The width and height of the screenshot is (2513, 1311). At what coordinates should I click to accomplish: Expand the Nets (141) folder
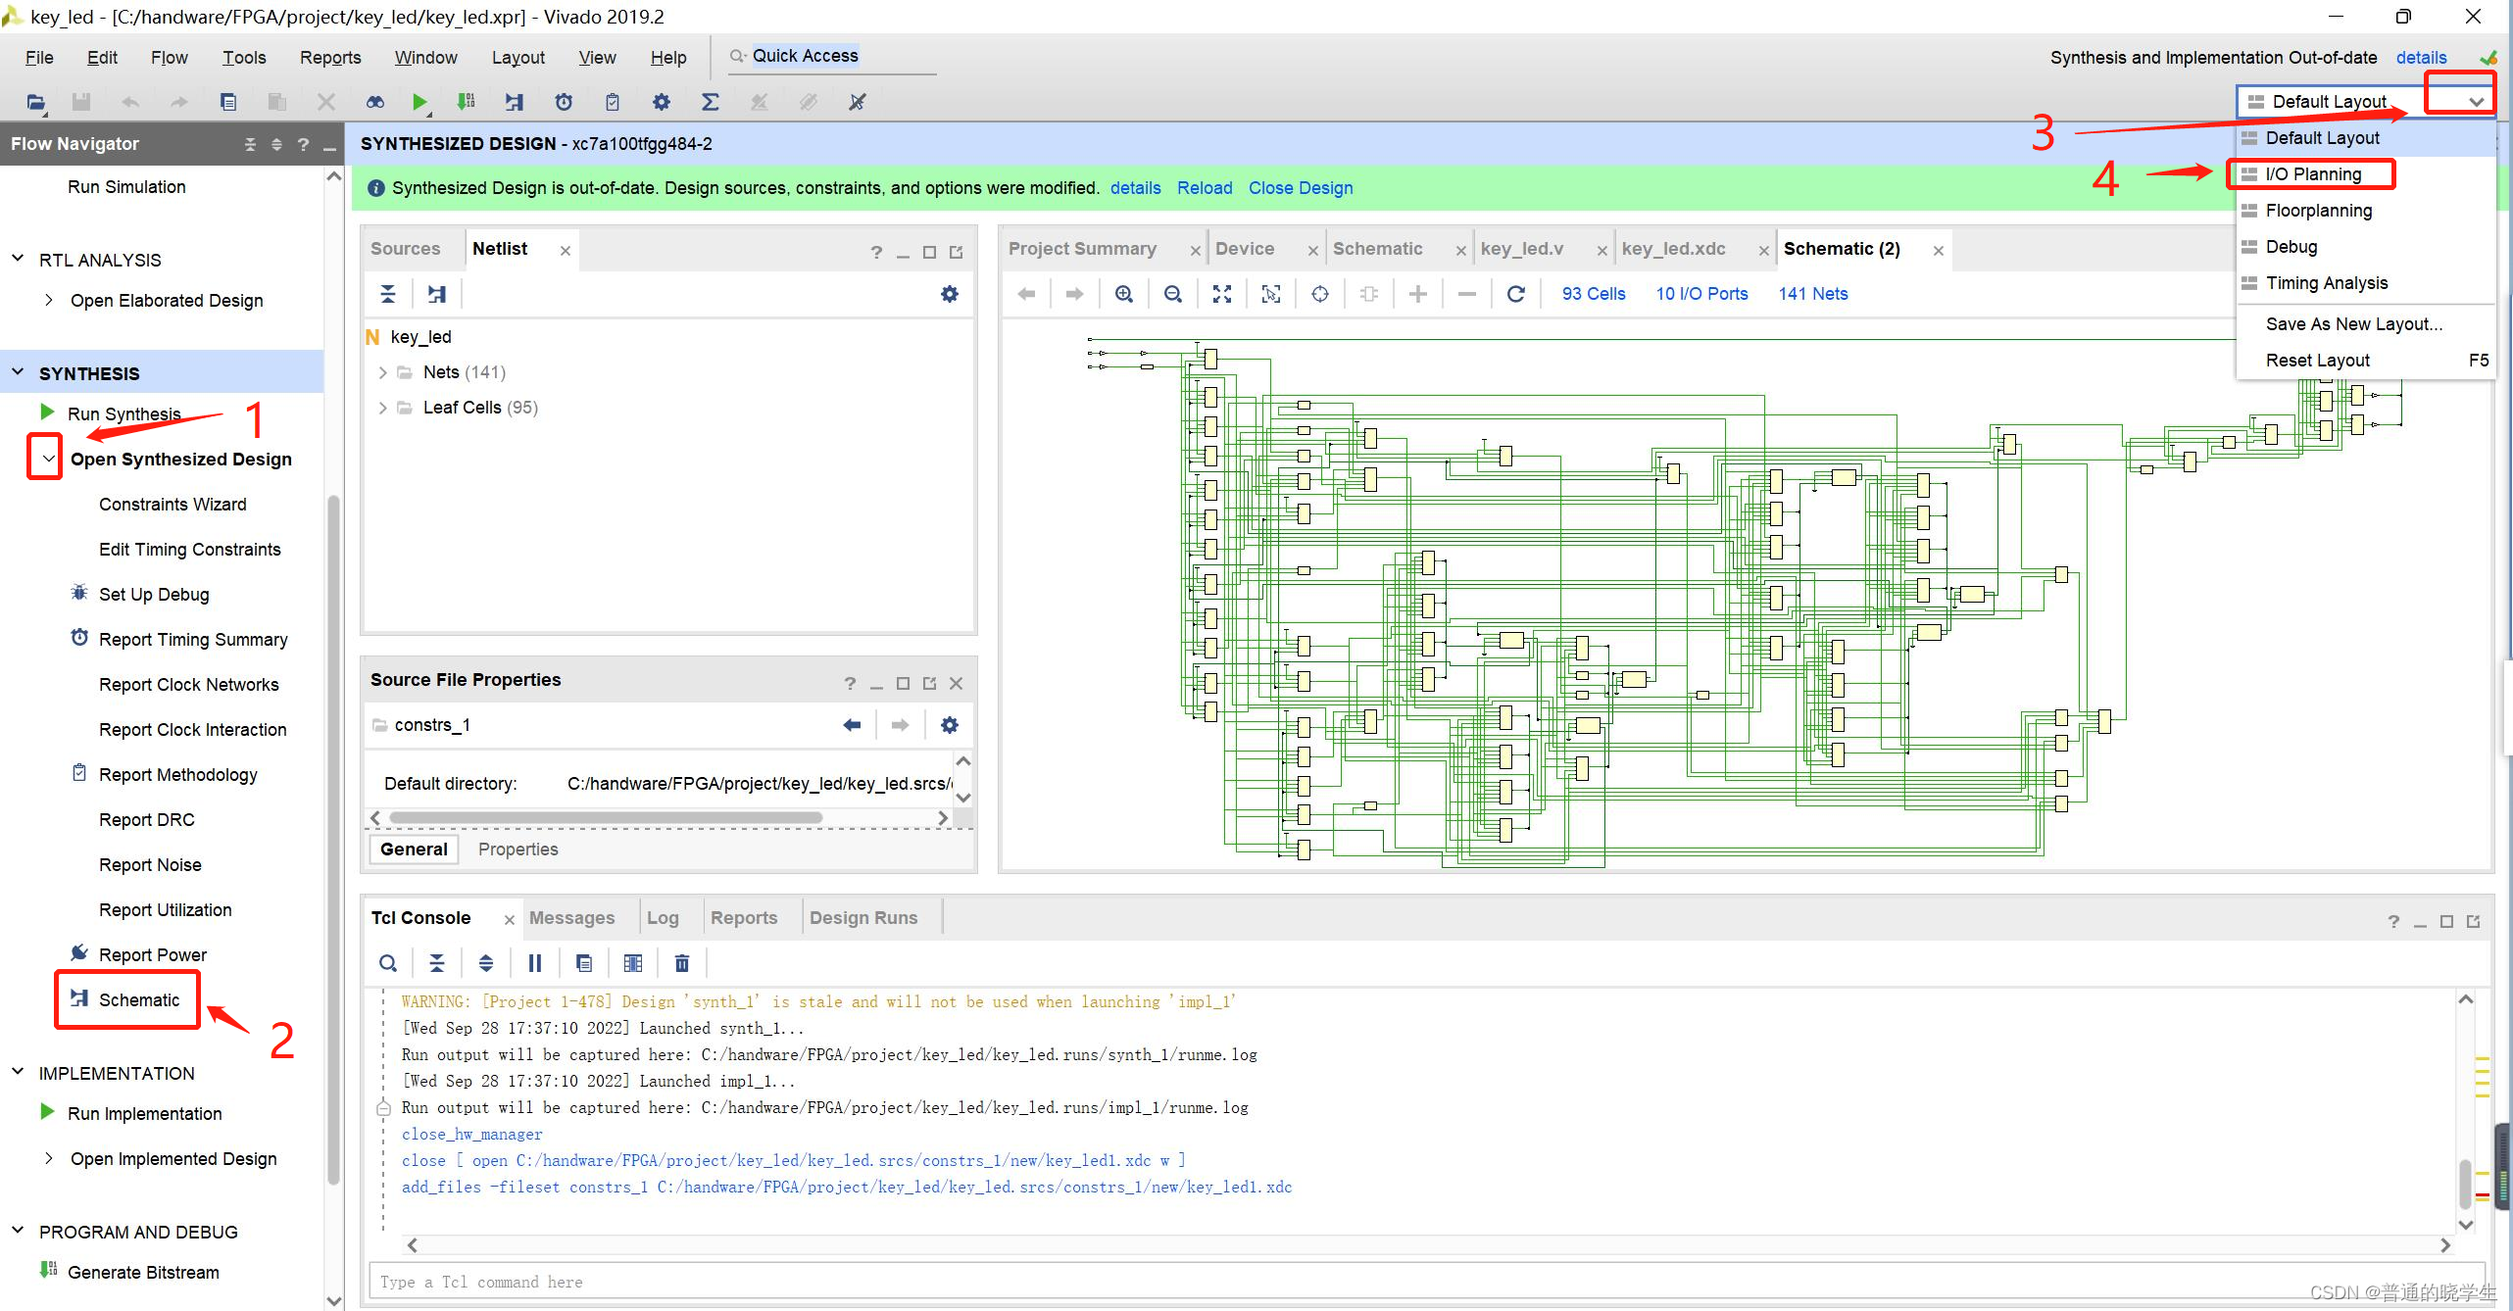pos(383,372)
